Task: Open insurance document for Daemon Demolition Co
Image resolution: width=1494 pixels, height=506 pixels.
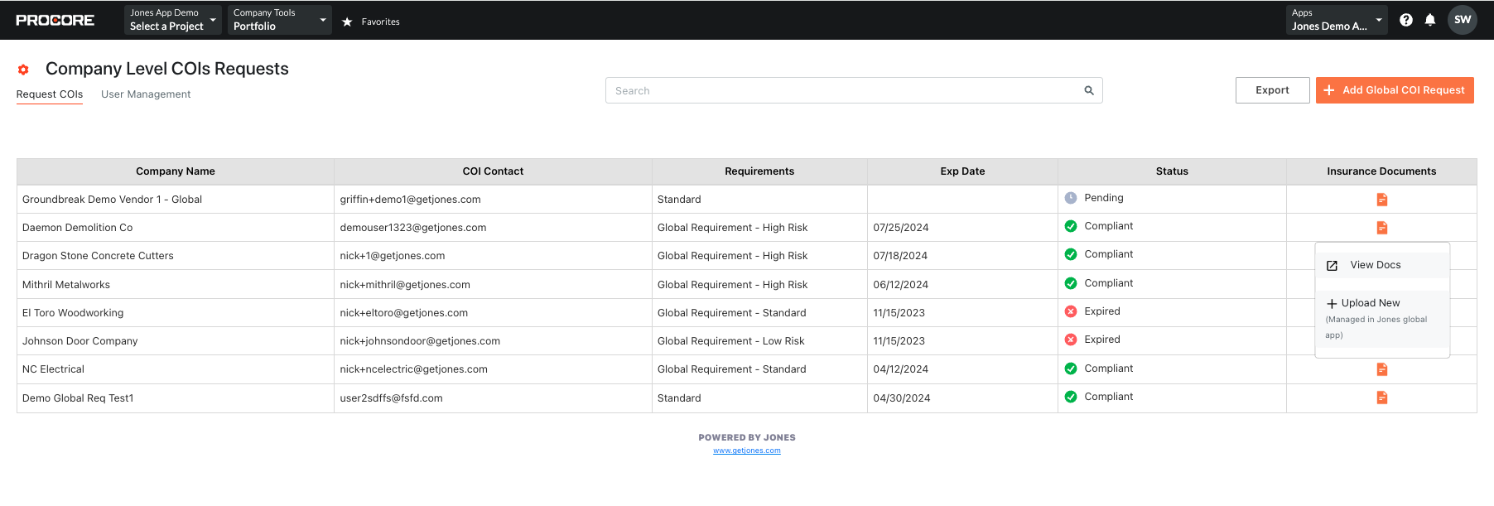Action: 1382,228
